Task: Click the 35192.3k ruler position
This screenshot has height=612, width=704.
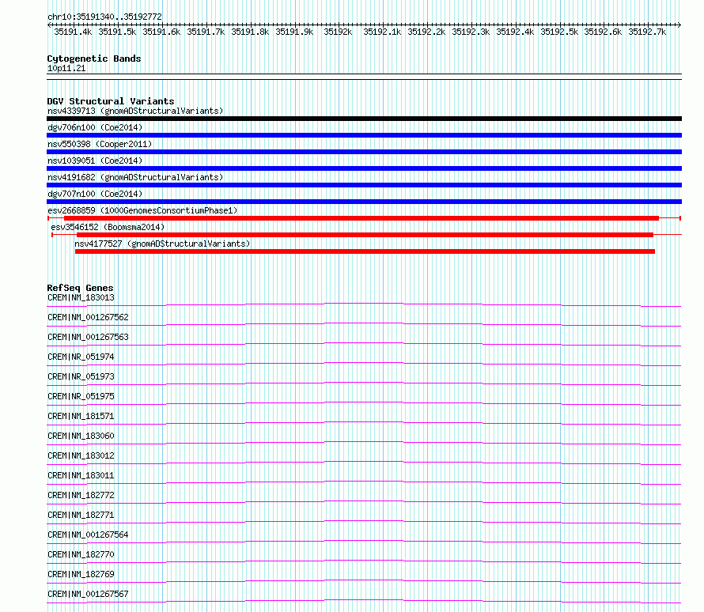Action: [x=471, y=32]
